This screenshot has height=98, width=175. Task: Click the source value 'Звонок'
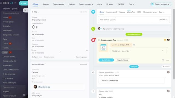[35, 72]
